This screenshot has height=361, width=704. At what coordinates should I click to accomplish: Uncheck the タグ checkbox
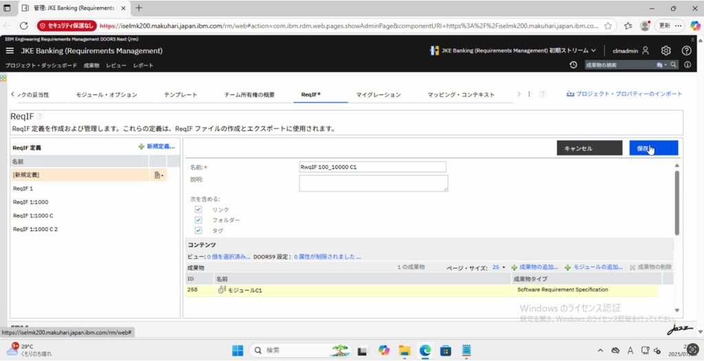pos(198,230)
